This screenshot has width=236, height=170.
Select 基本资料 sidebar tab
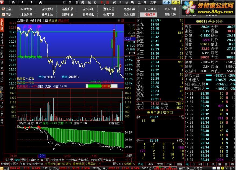[x=2, y=77]
